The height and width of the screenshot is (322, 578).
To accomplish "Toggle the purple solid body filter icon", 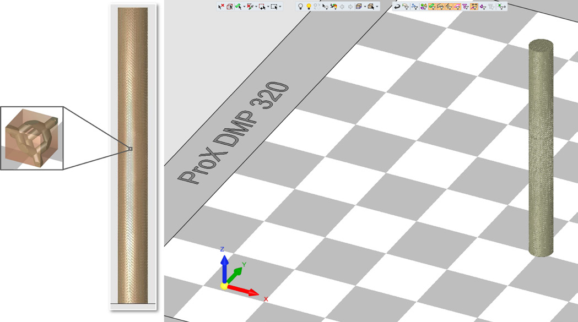I will coord(483,7).
